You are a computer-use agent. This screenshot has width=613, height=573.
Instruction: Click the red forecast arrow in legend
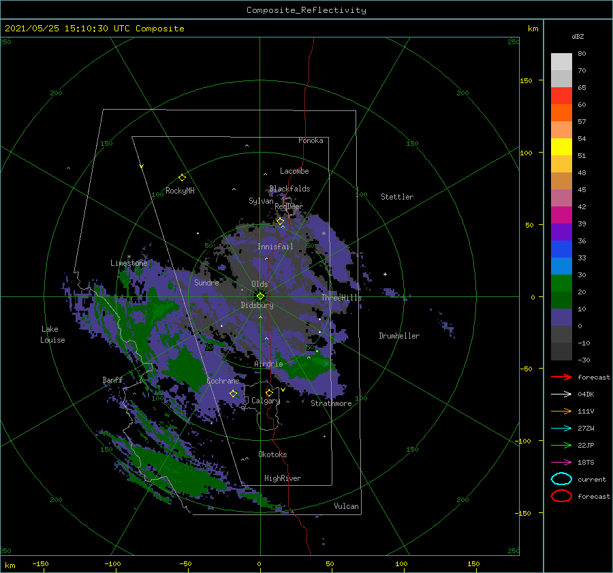(561, 377)
